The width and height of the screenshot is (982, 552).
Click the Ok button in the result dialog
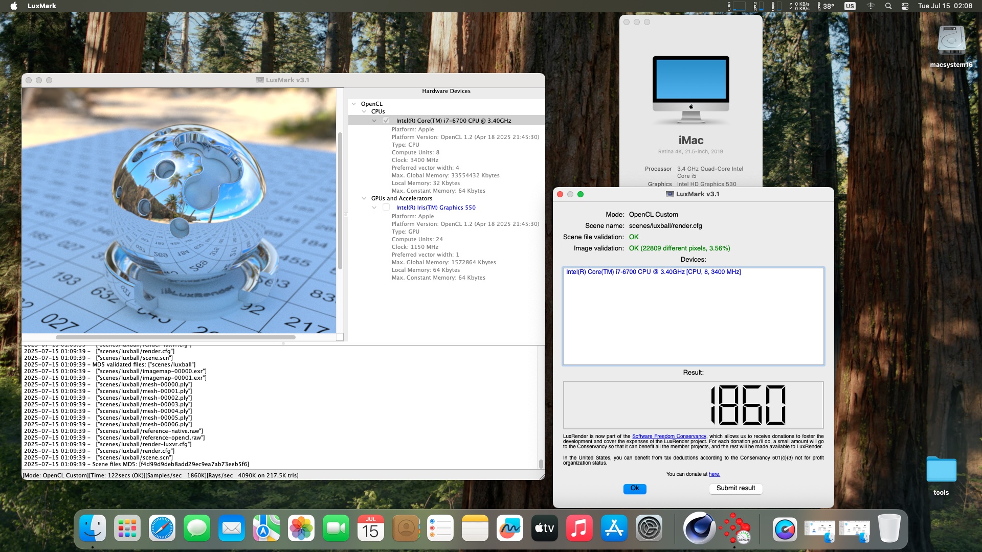[x=634, y=489]
